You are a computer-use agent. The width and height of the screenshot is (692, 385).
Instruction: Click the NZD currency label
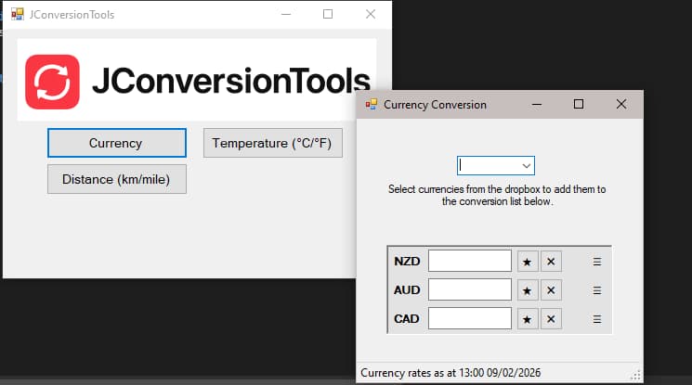[x=407, y=262]
